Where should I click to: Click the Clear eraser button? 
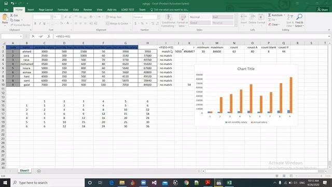tap(273, 24)
